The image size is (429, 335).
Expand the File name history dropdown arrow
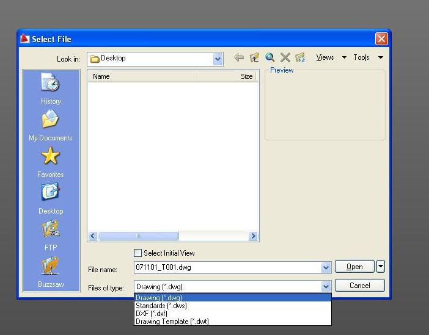coord(326,267)
